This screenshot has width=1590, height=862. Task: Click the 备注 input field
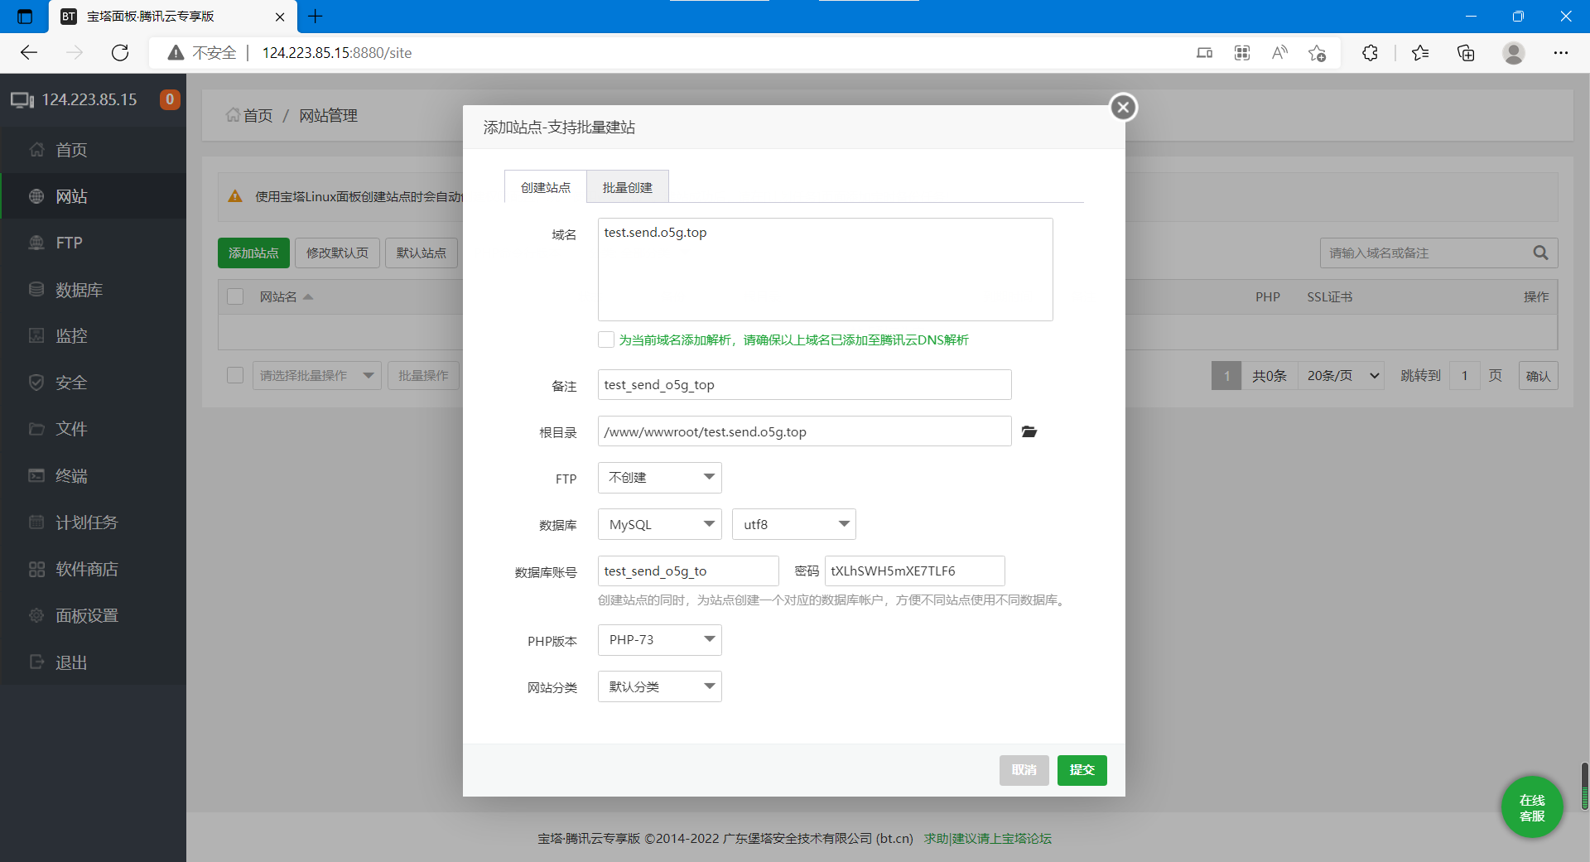click(804, 385)
